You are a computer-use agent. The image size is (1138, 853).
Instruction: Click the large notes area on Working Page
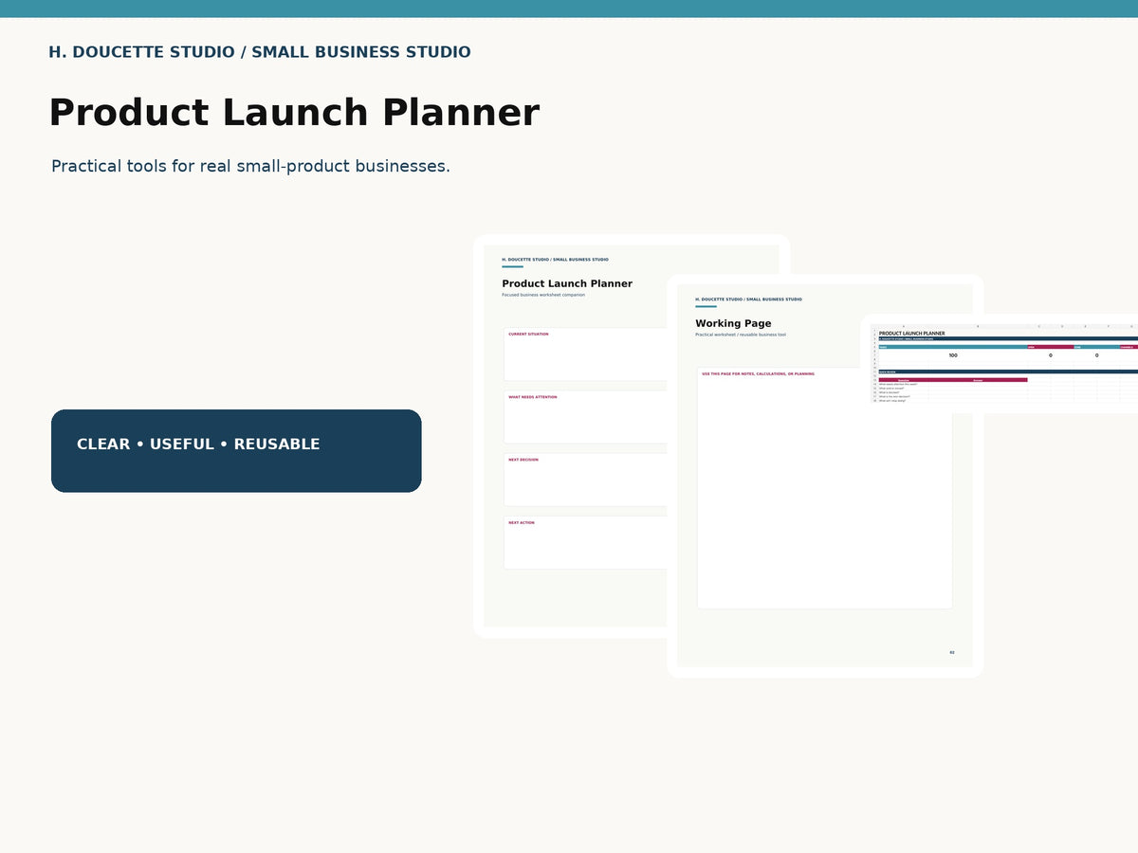[x=824, y=487]
